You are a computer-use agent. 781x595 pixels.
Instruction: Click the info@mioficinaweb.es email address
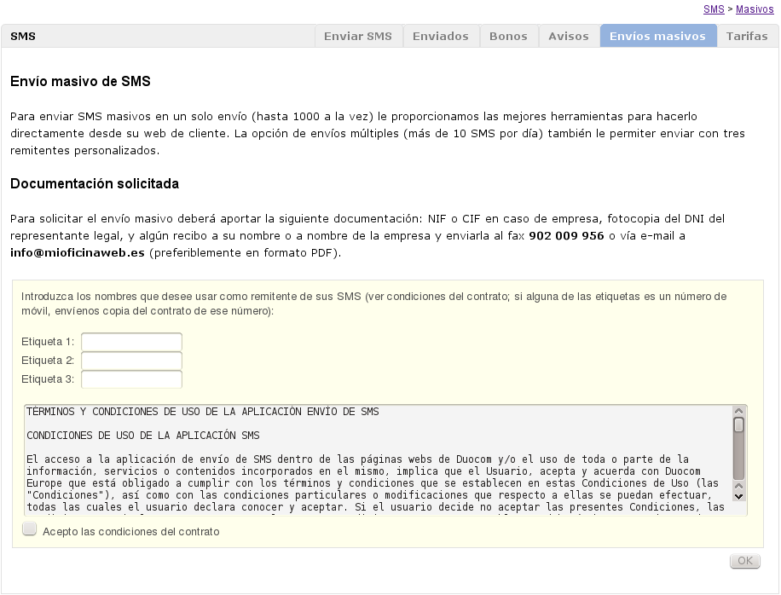(78, 253)
